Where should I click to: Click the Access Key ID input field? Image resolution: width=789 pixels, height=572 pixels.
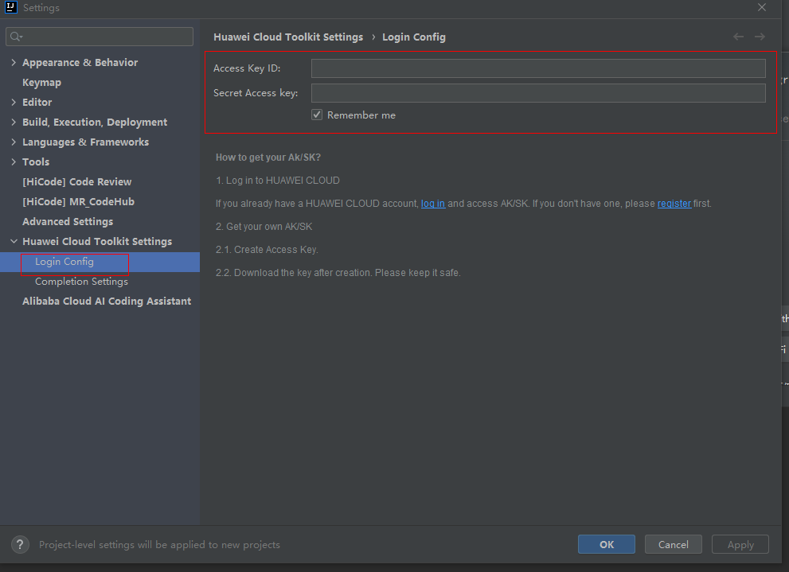pyautogui.click(x=538, y=68)
